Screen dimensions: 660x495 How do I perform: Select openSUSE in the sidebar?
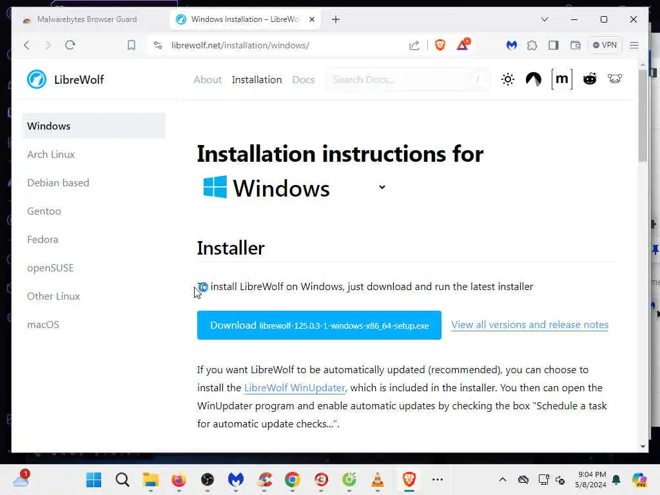point(50,267)
